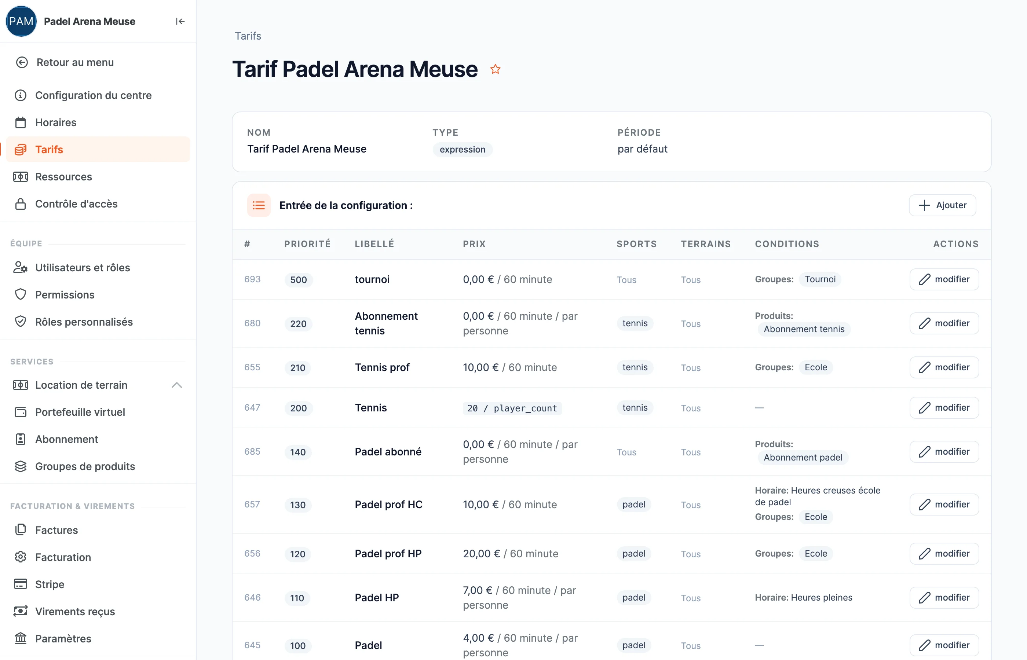Open Facturation settings in sidebar
This screenshot has width=1027, height=660.
coord(98,557)
